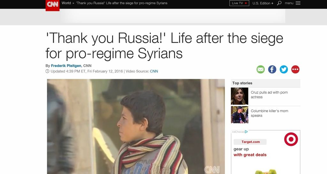
Task: Share article via green email icon
Action: (x=261, y=69)
